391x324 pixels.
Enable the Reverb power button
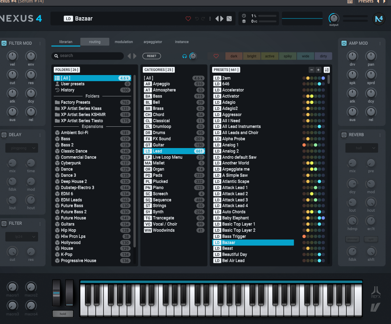pyautogui.click(x=344, y=135)
